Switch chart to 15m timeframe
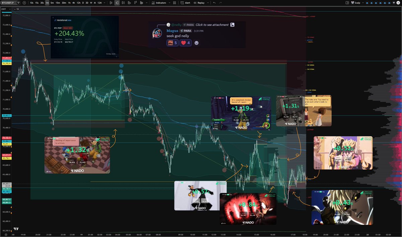The height and width of the screenshot is (237, 402). coord(58,3)
